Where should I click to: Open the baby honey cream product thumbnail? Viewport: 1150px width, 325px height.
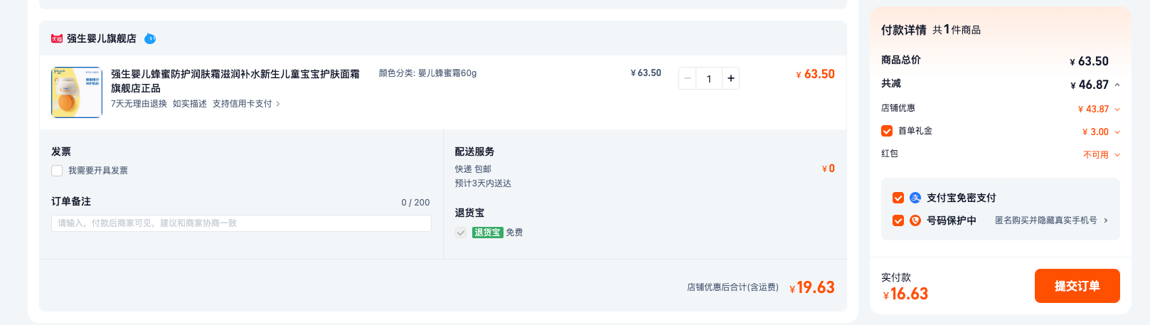point(77,92)
